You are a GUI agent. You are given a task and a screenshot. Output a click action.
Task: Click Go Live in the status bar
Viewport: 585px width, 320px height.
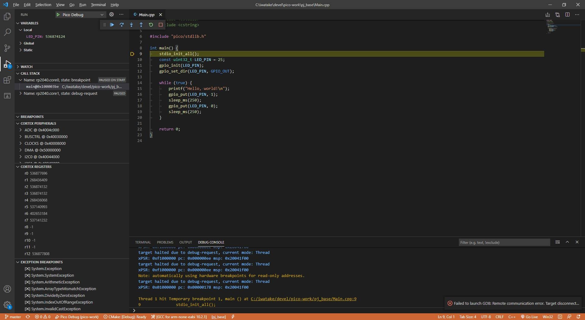[529, 317]
